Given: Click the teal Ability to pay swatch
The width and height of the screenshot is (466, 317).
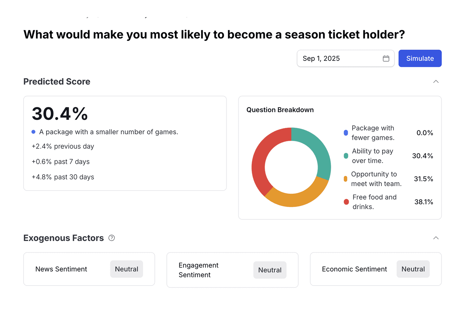Looking at the screenshot, I should click(346, 156).
